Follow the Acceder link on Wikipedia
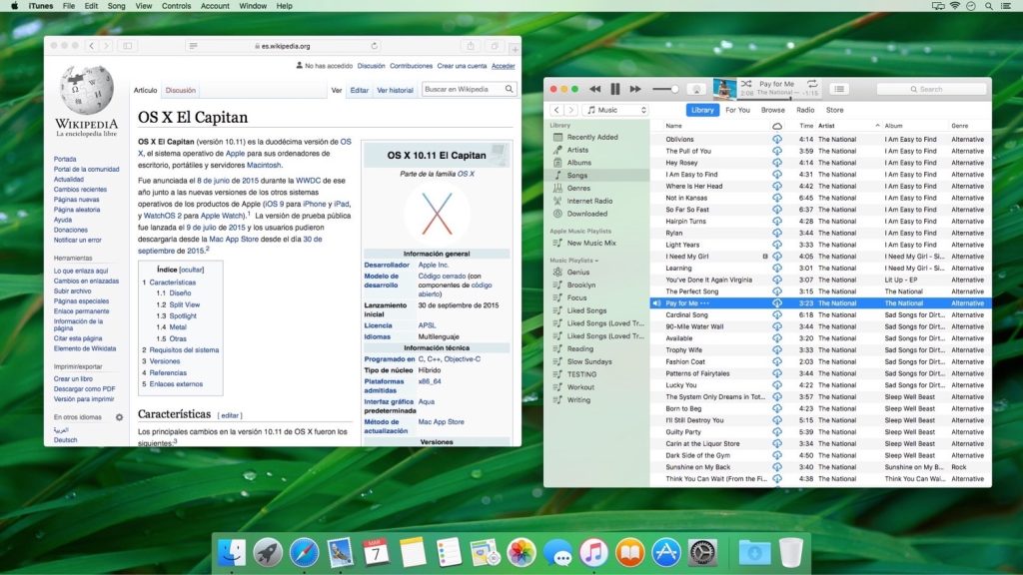 click(504, 66)
